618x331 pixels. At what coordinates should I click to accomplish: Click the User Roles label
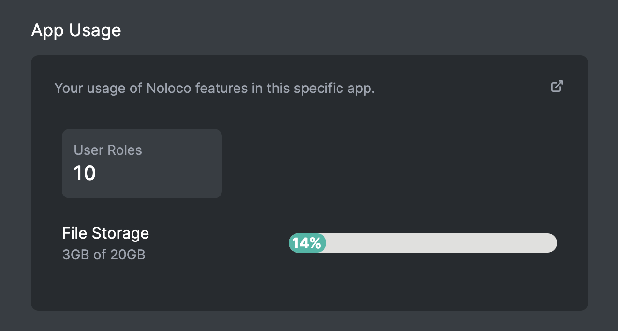coord(108,150)
